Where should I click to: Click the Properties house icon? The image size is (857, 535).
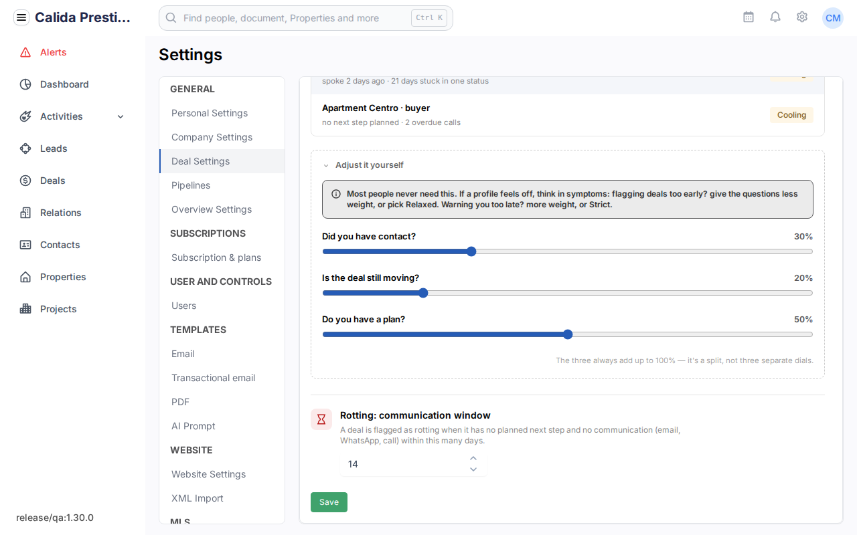point(25,277)
